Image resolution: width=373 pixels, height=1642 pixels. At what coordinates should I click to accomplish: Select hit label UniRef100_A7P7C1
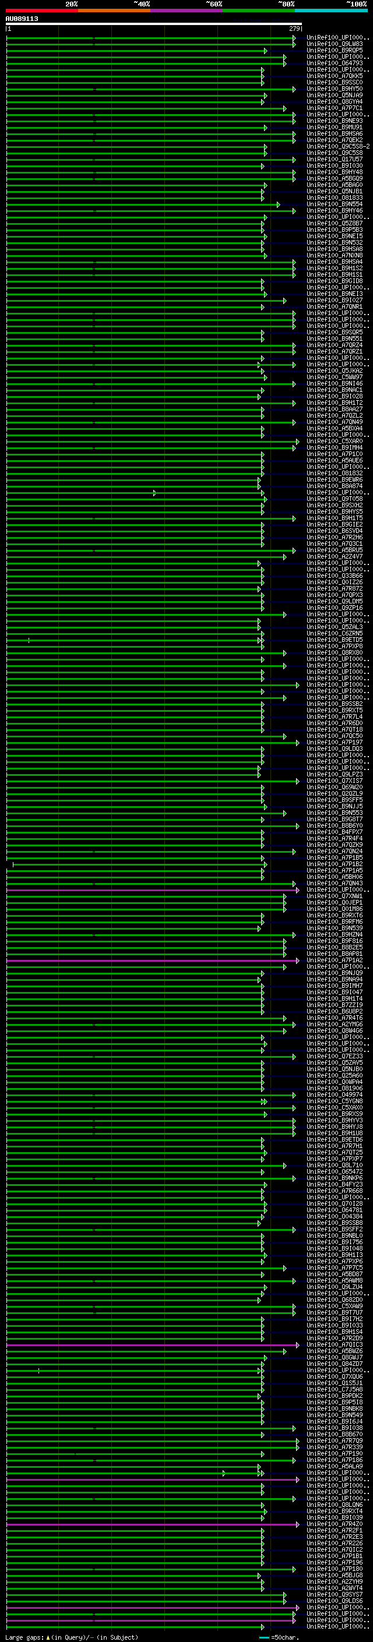click(335, 108)
